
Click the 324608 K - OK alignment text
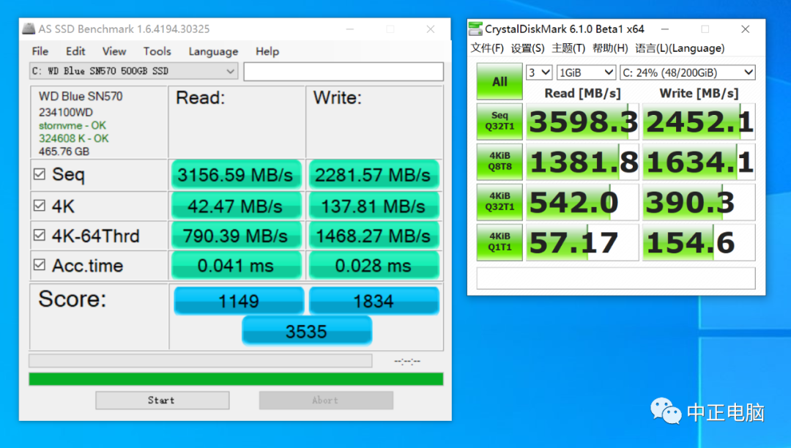tap(74, 138)
